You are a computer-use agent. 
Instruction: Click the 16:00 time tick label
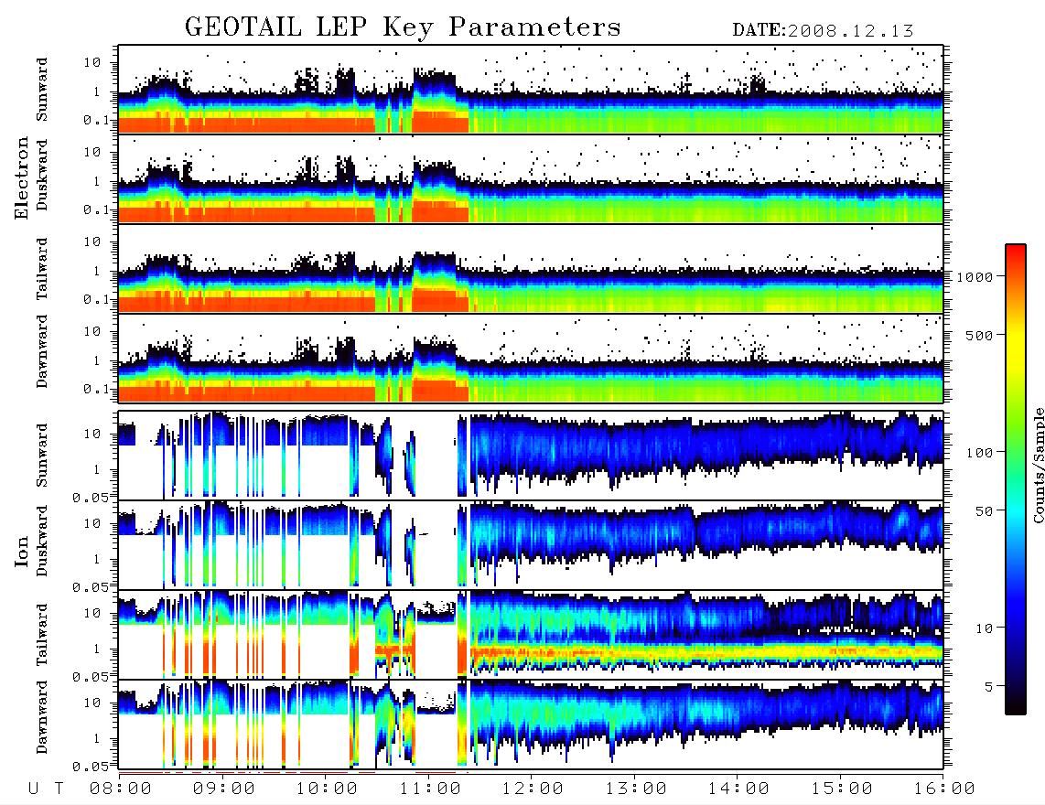(x=944, y=789)
